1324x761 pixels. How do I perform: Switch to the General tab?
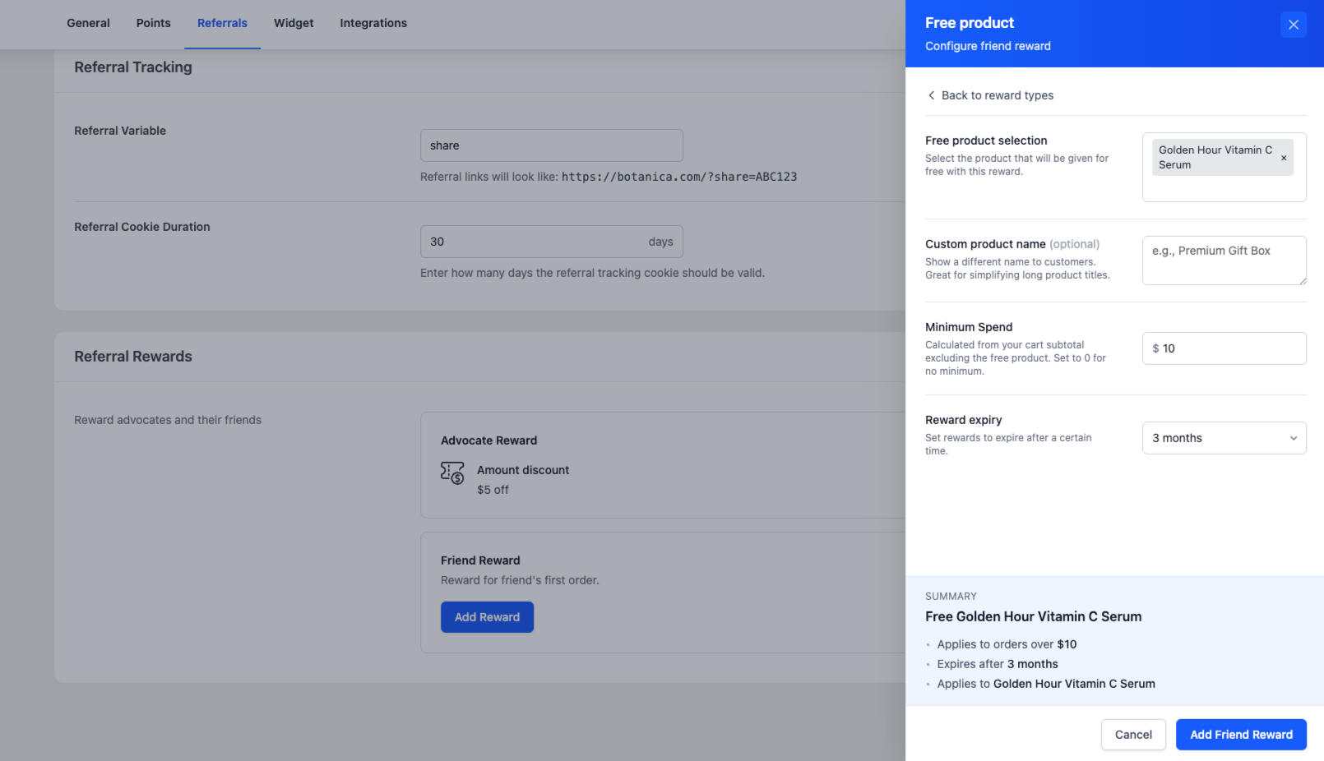tap(88, 23)
